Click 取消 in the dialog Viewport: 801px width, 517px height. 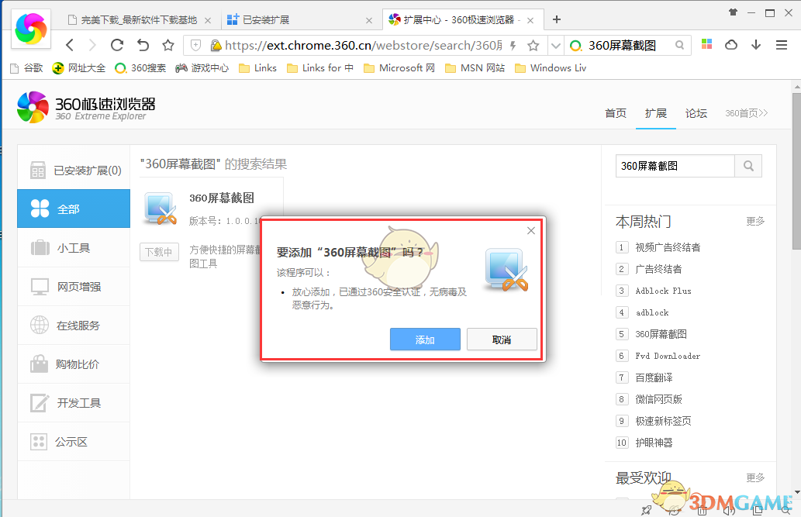point(502,339)
